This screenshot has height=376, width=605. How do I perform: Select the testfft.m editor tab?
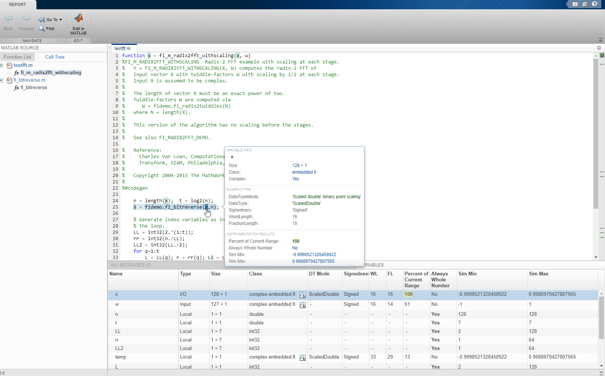tap(122, 48)
